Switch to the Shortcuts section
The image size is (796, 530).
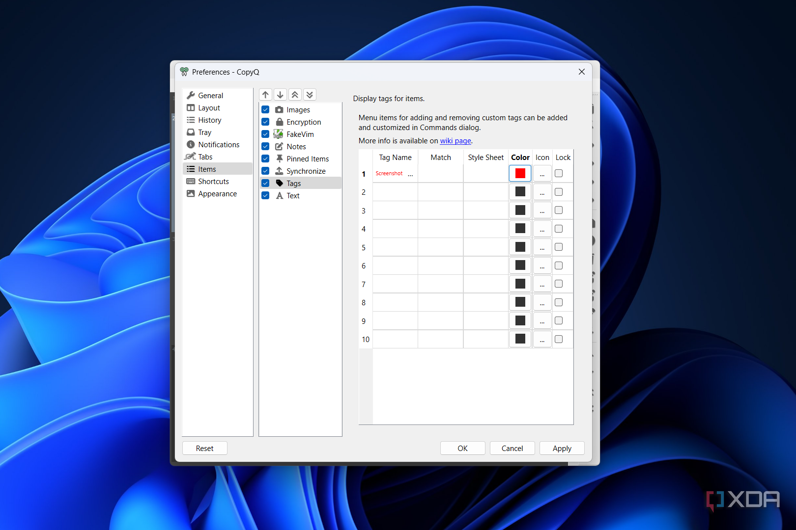click(217, 182)
